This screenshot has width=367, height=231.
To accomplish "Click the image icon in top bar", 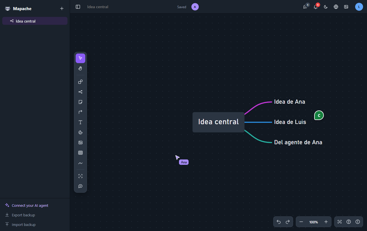I will pyautogui.click(x=346, y=7).
